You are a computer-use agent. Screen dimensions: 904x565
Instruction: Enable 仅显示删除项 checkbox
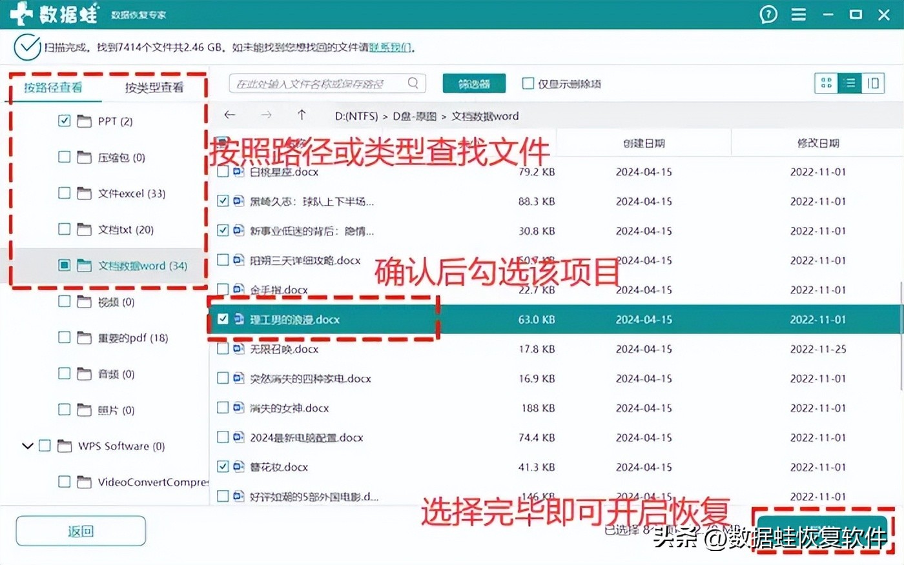coord(528,83)
